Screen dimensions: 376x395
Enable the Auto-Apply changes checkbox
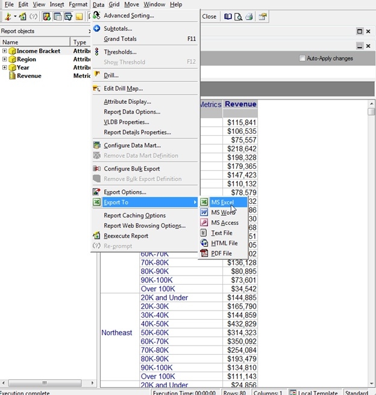pos(302,58)
